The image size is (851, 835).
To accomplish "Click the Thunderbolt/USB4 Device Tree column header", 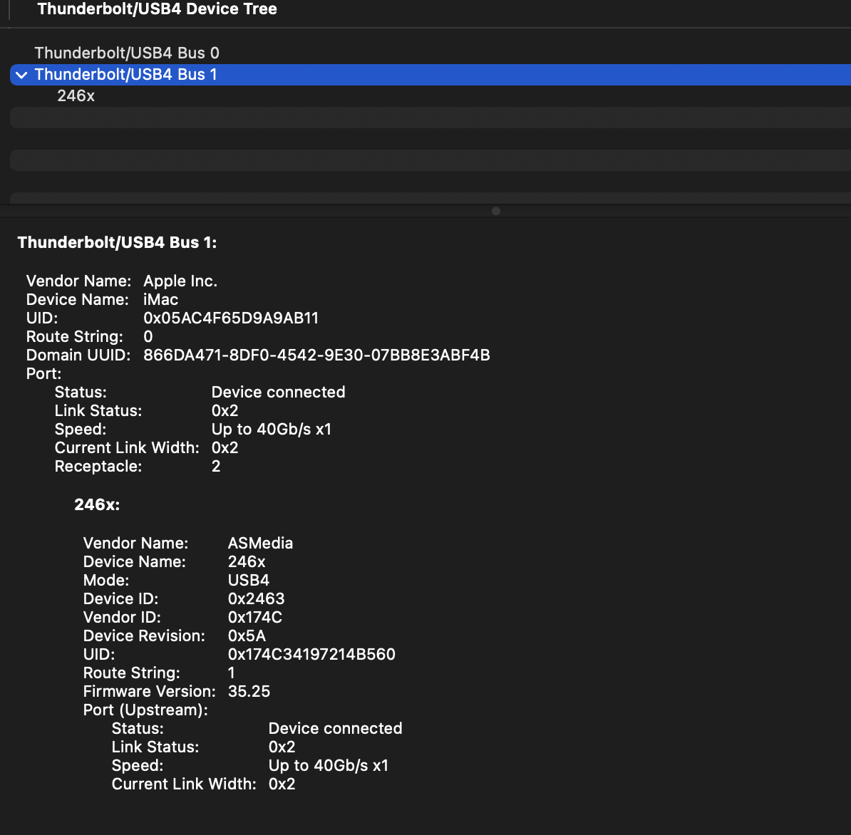I will [x=158, y=9].
